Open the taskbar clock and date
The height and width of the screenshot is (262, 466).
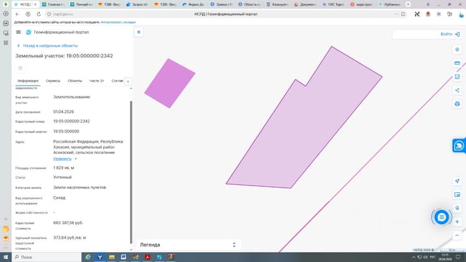(x=445, y=257)
